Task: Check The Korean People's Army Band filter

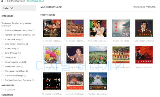Action: pyautogui.click(x=3, y=30)
